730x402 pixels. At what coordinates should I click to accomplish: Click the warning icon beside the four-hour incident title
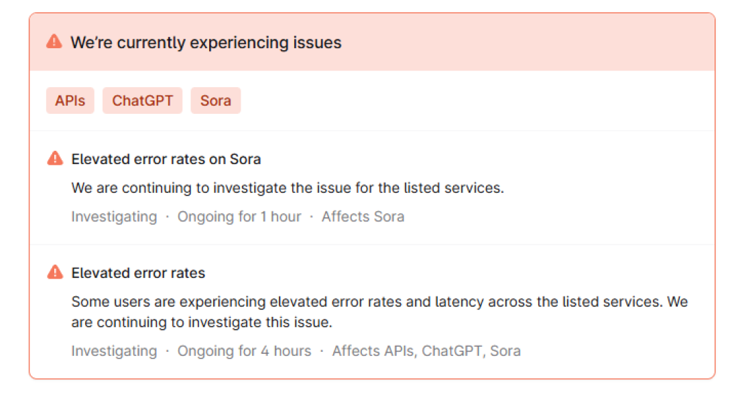coord(55,273)
